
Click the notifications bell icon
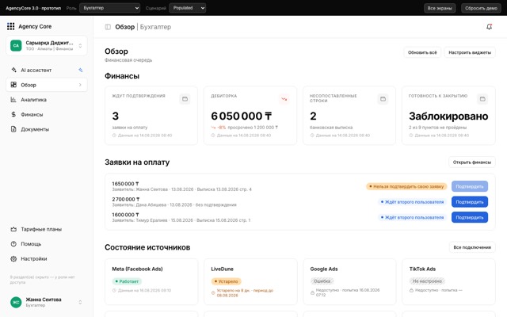click(x=489, y=27)
